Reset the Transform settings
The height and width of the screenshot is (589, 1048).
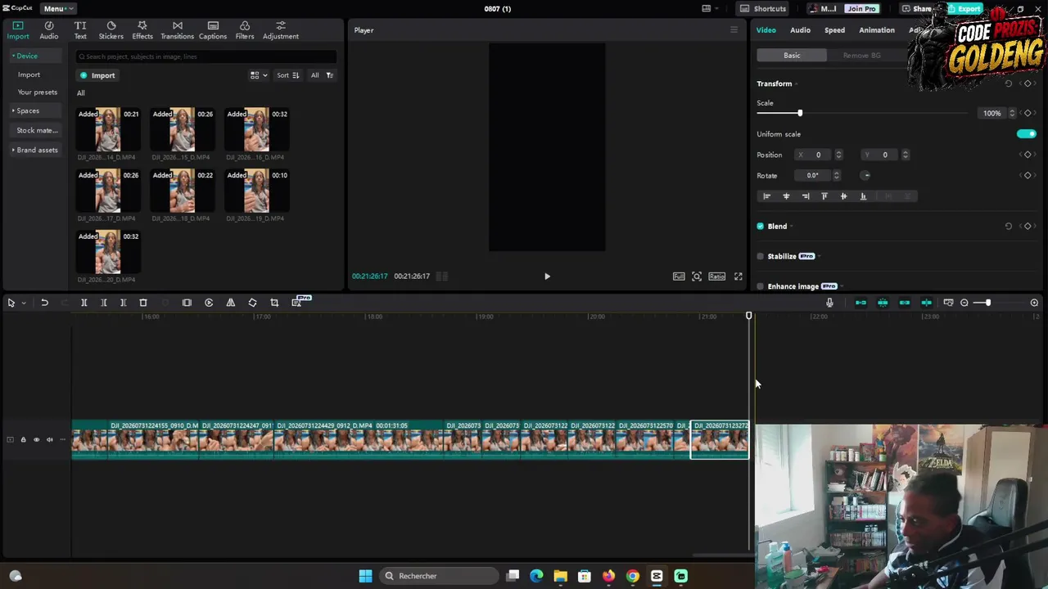tap(1008, 83)
